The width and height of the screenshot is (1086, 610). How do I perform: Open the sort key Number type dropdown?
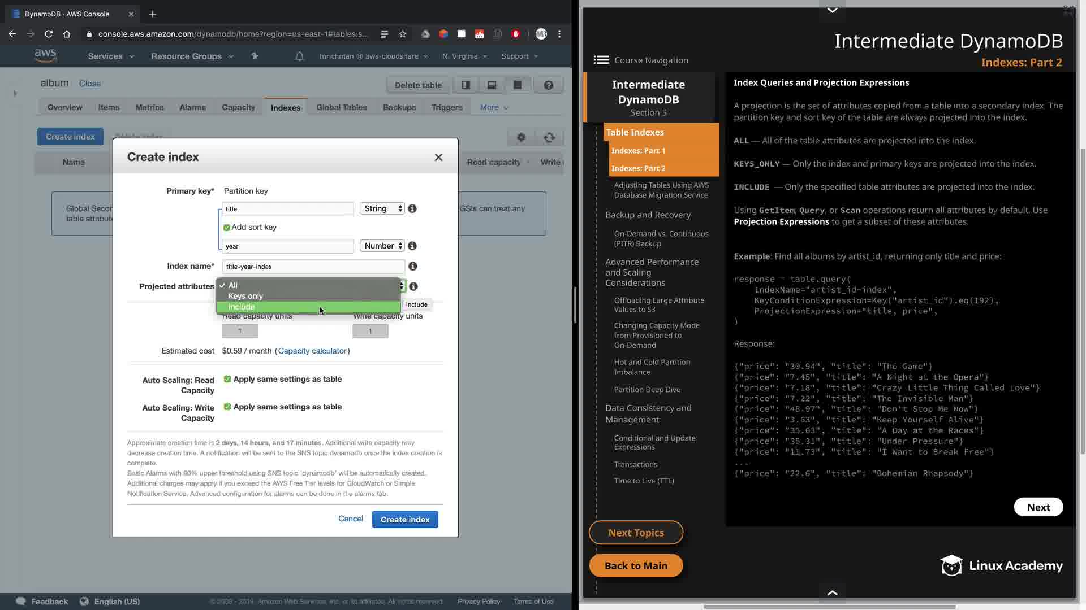[x=382, y=246]
